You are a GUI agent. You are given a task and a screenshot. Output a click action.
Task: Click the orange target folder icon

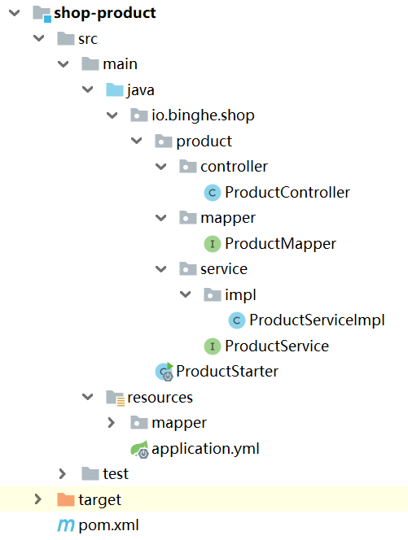[66, 499]
